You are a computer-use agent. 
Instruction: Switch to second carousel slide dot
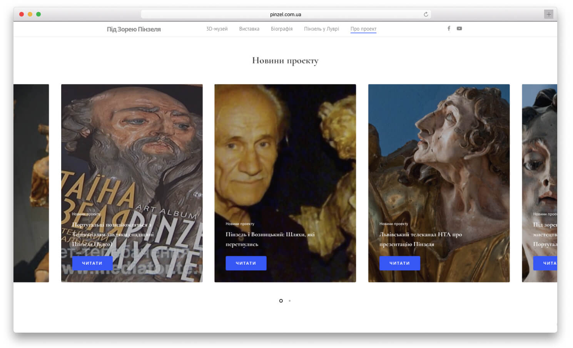click(290, 301)
